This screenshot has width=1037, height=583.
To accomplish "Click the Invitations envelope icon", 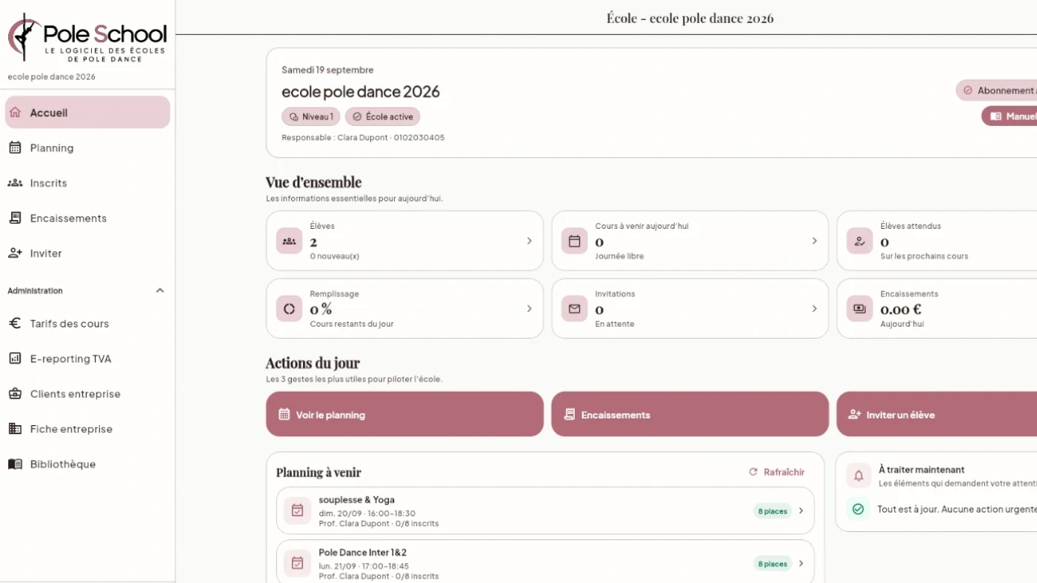I will [x=574, y=308].
